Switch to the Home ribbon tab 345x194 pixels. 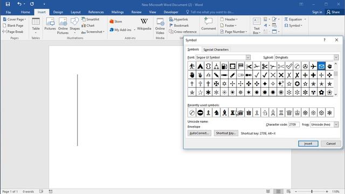(25, 12)
